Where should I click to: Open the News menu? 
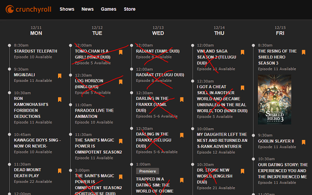click(87, 9)
